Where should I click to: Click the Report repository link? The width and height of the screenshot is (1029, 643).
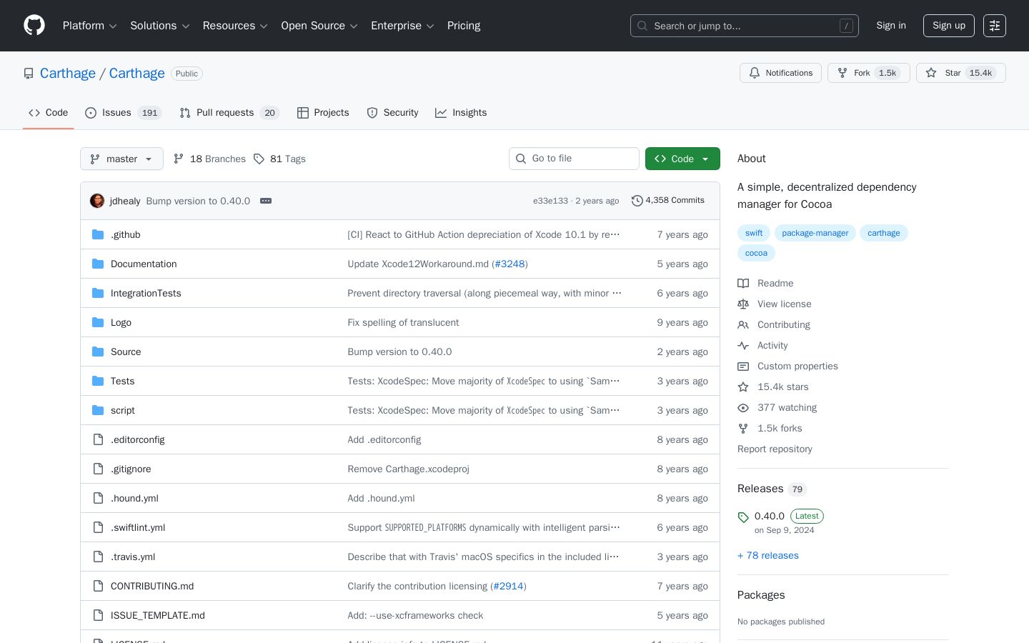(x=775, y=449)
